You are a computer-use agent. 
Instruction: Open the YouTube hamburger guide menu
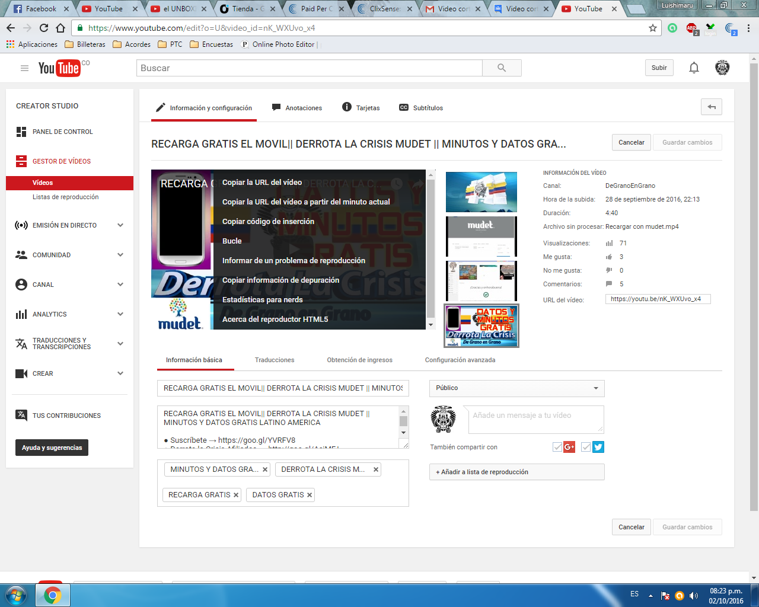24,68
